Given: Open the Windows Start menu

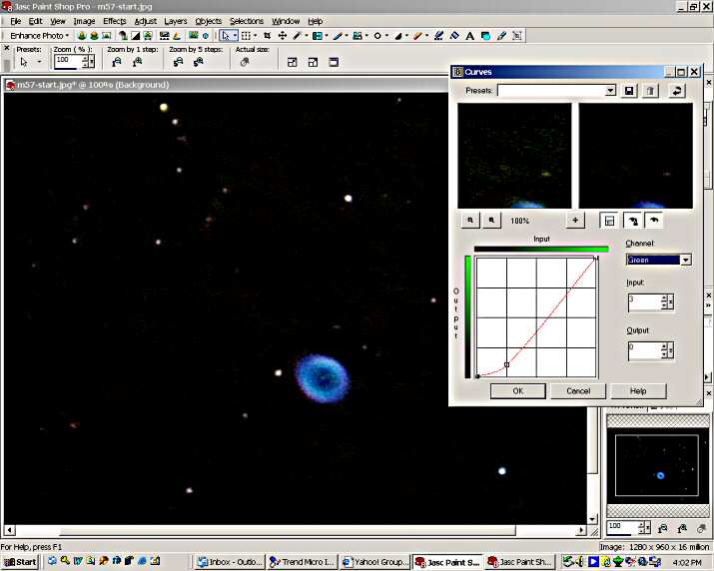Looking at the screenshot, I should (19, 562).
